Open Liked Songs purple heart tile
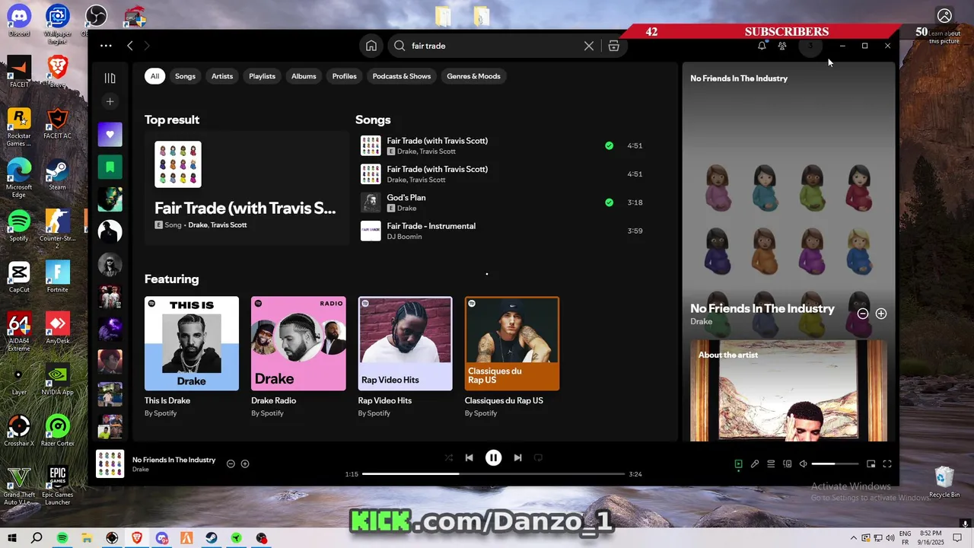The width and height of the screenshot is (974, 548). [x=110, y=135]
